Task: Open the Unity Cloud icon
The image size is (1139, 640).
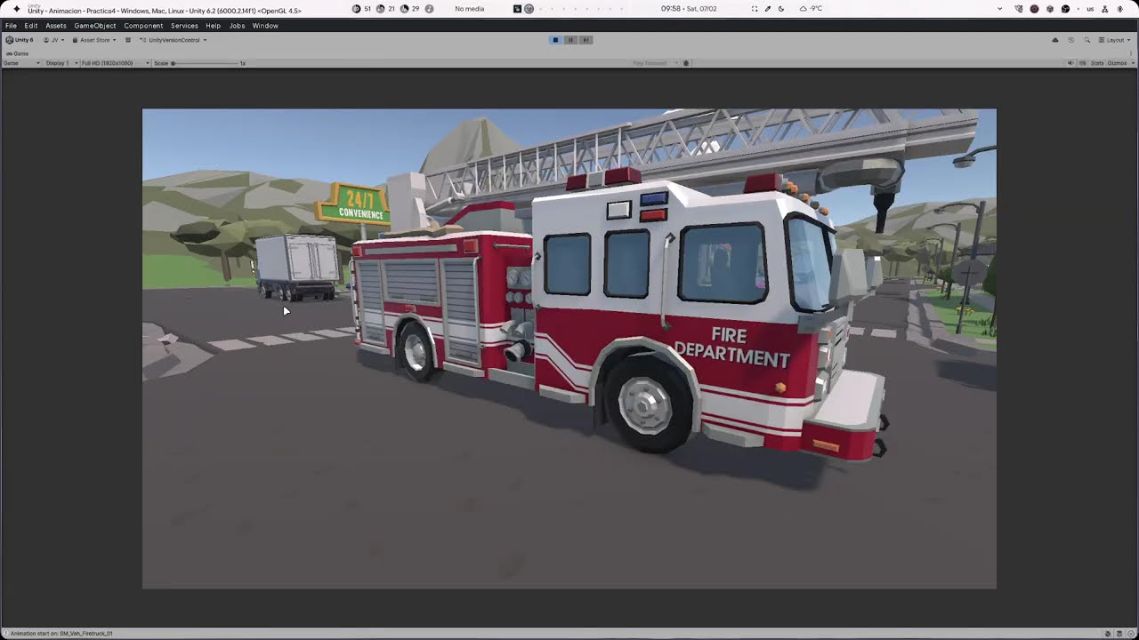Action: 1055,40
